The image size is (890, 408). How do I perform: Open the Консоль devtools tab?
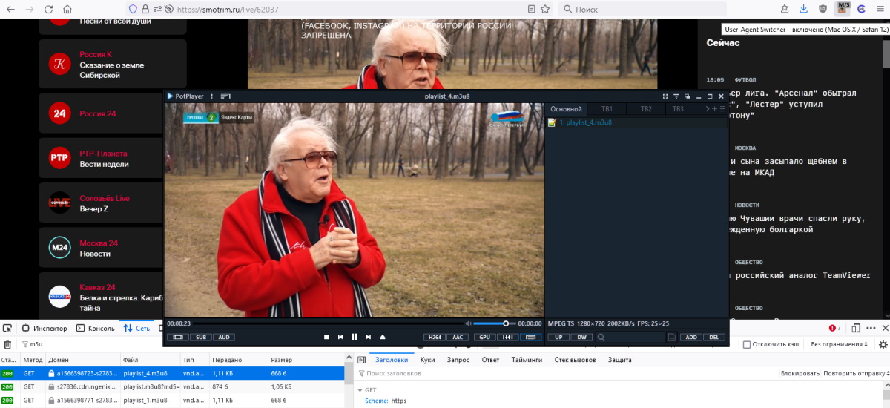point(96,328)
